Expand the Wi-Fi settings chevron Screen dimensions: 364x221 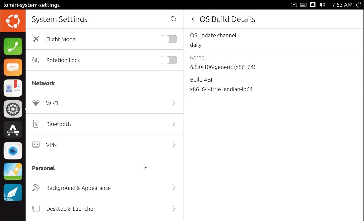173,103
